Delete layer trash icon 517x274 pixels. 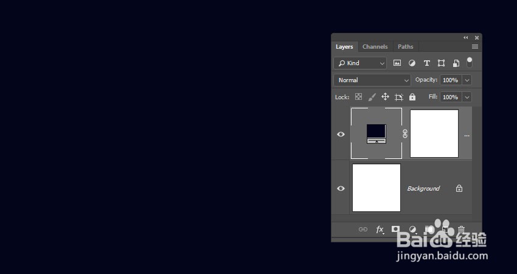[x=461, y=229]
